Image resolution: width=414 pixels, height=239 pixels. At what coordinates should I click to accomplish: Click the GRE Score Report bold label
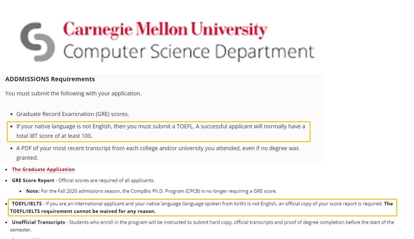pos(33,180)
